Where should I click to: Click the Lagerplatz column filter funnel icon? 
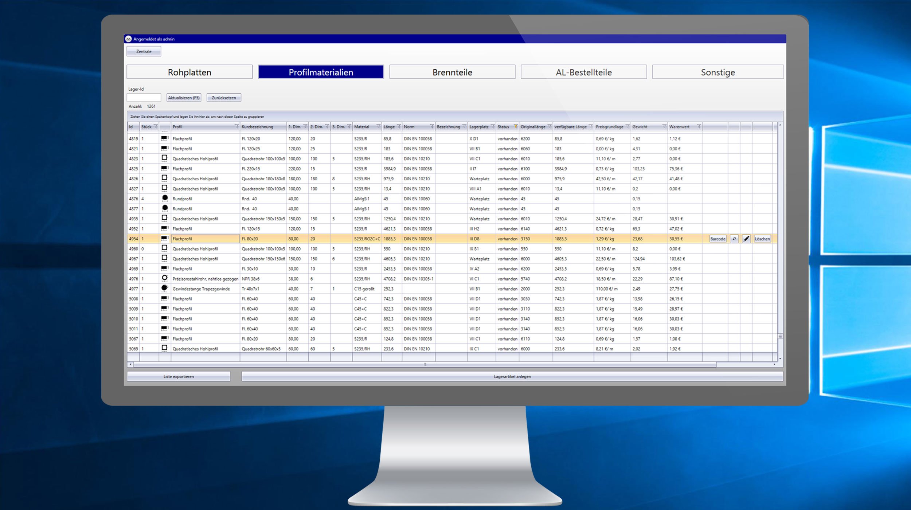(x=492, y=127)
